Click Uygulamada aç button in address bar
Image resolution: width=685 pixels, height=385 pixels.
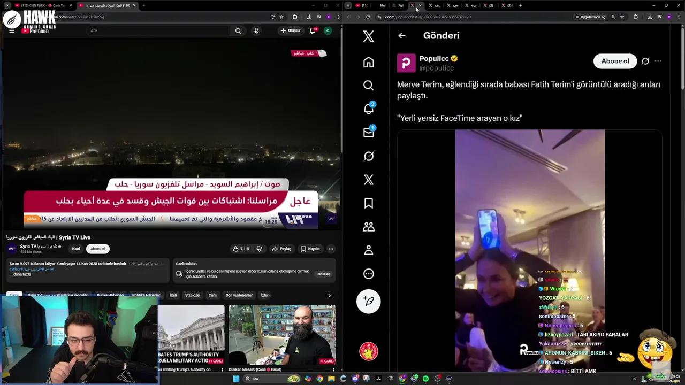tap(591, 17)
